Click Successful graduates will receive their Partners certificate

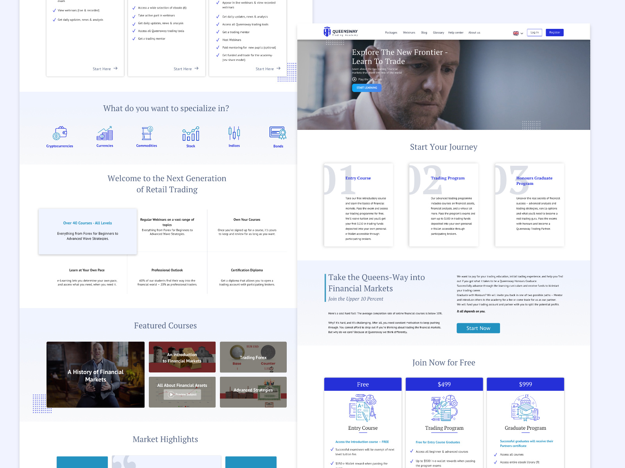(527, 443)
